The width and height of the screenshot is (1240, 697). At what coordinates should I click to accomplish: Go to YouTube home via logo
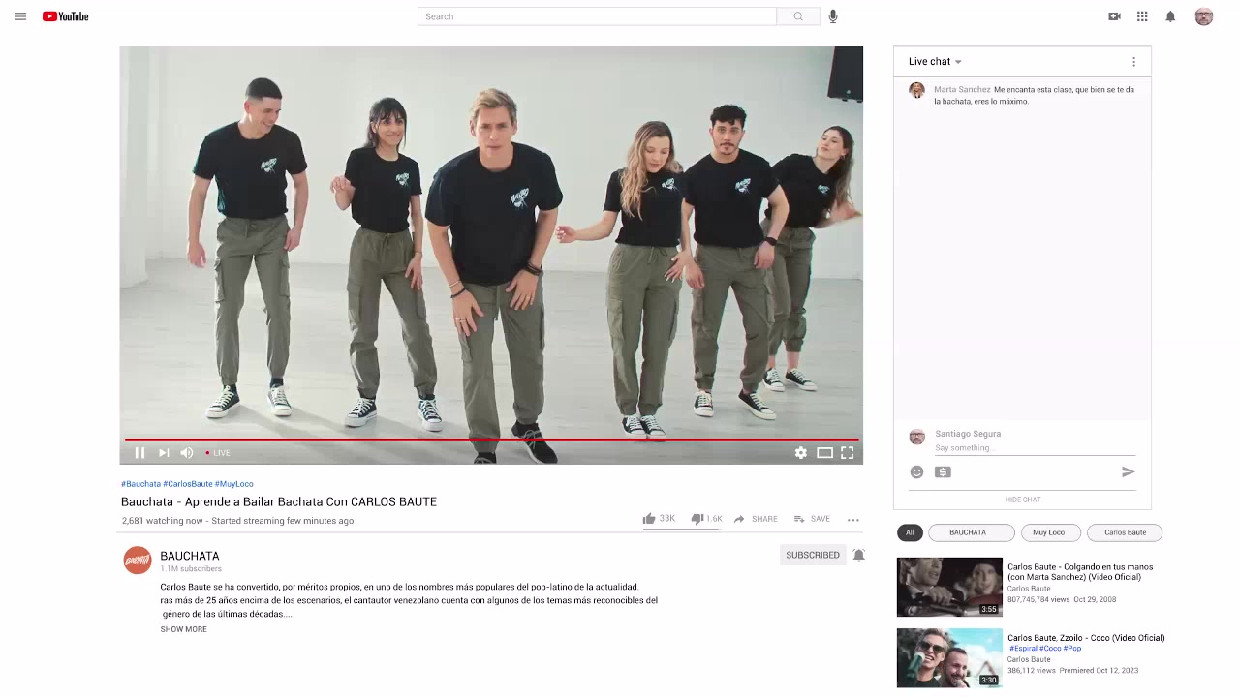coord(65,16)
